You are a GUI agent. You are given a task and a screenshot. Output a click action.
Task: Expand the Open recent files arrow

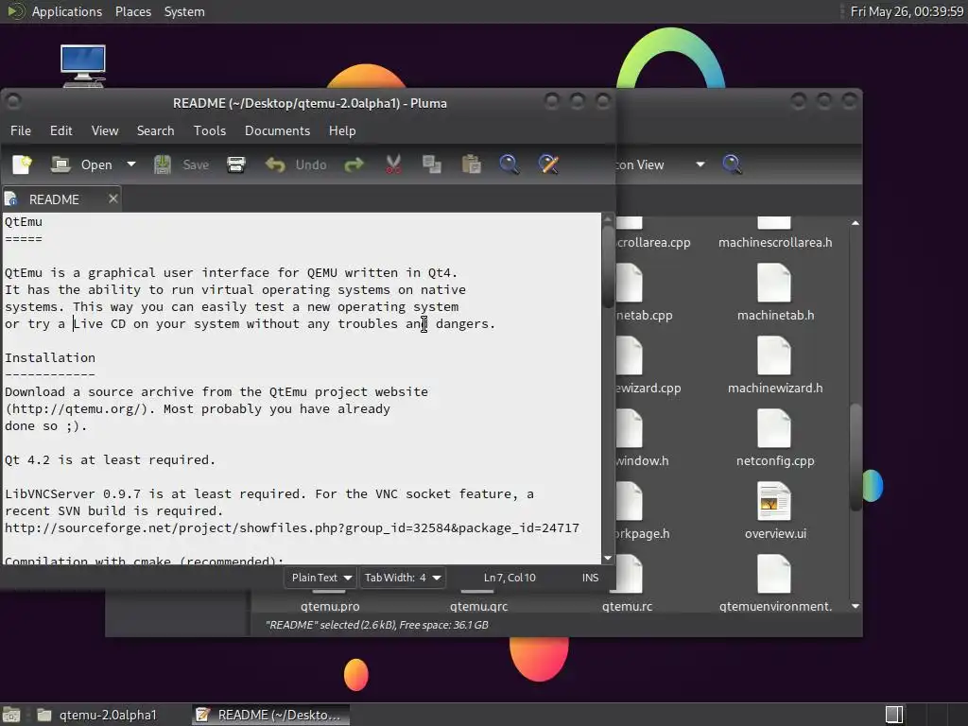click(x=130, y=164)
